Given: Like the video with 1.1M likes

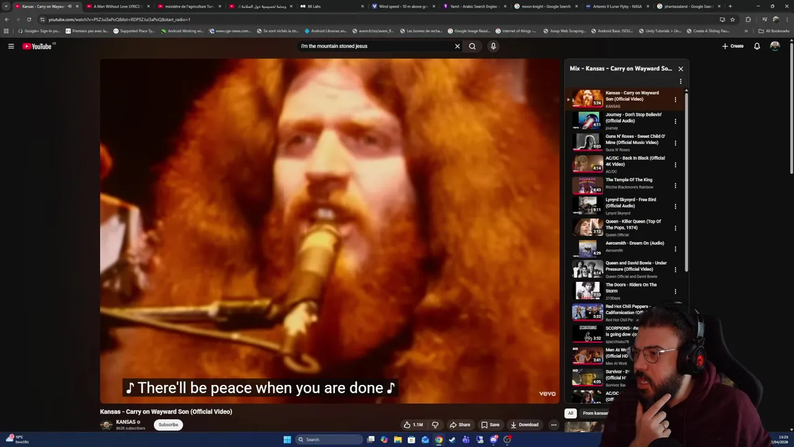Looking at the screenshot, I should click(x=413, y=425).
